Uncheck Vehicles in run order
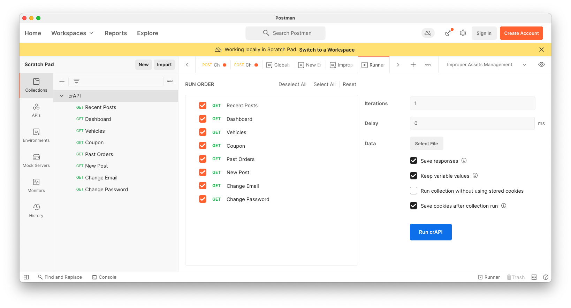Screen dimensions: 571x308 tap(203, 132)
